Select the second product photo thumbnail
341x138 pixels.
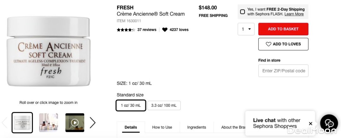[48, 123]
